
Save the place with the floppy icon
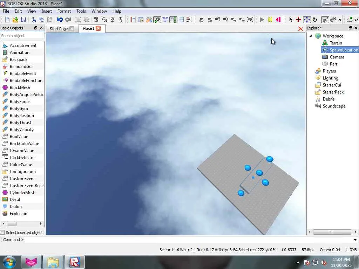click(23, 20)
